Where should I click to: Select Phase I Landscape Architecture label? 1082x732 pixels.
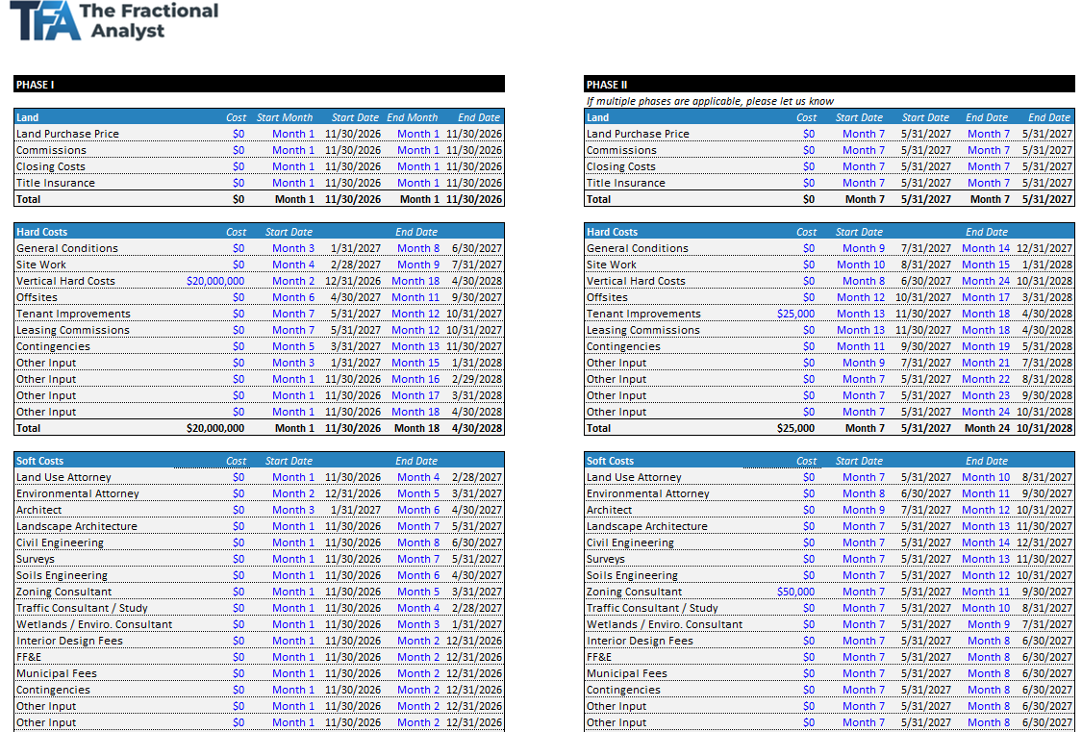(77, 526)
